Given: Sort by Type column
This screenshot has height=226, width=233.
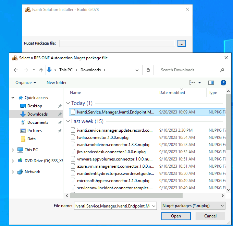Looking at the screenshot, I should (213, 93).
